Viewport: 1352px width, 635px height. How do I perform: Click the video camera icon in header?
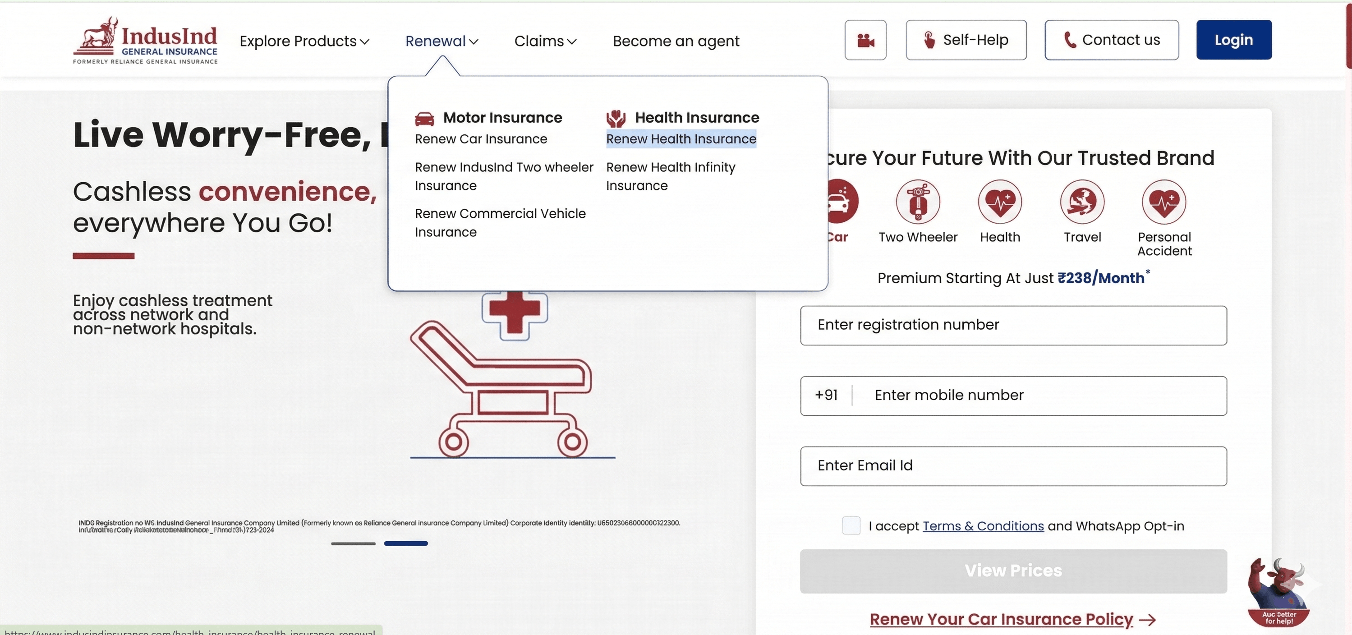[x=865, y=39]
